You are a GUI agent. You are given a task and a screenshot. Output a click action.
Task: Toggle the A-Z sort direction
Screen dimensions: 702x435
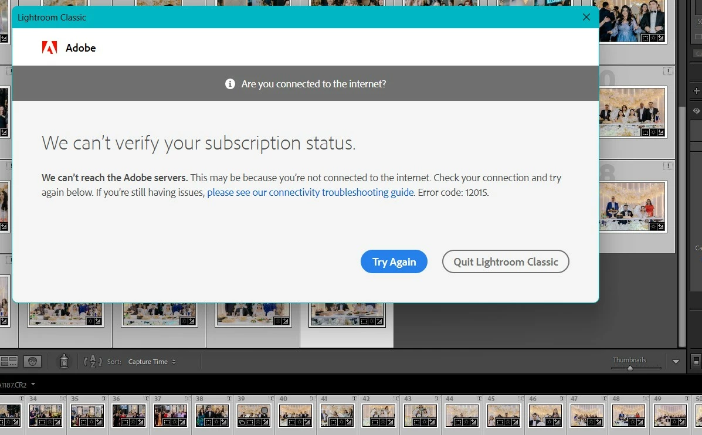tap(93, 362)
